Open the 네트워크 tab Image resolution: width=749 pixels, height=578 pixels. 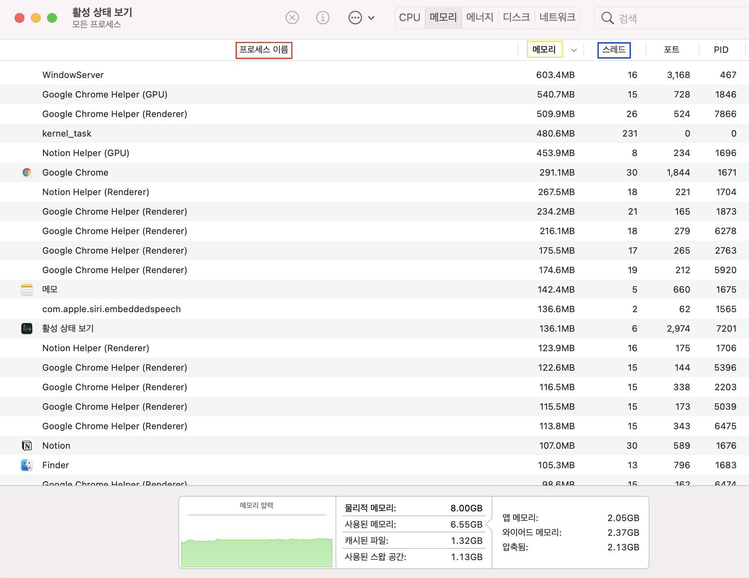pyautogui.click(x=557, y=17)
